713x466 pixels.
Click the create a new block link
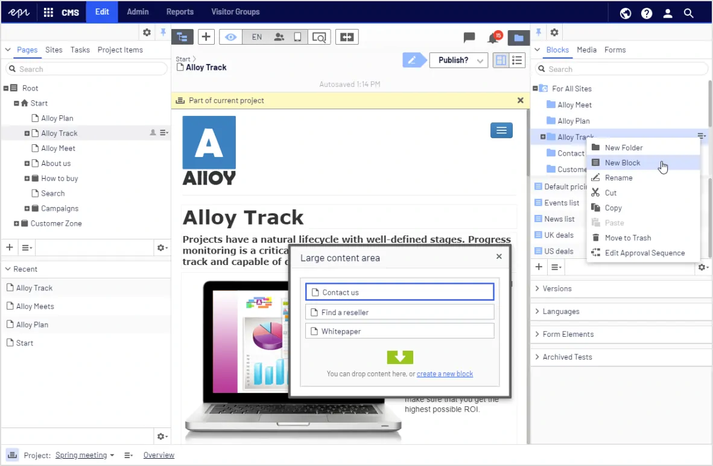click(445, 374)
